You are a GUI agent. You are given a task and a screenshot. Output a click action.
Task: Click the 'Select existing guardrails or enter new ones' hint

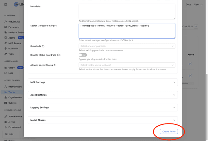coord(101,50)
